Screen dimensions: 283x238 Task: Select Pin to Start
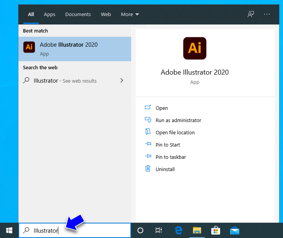click(x=168, y=145)
